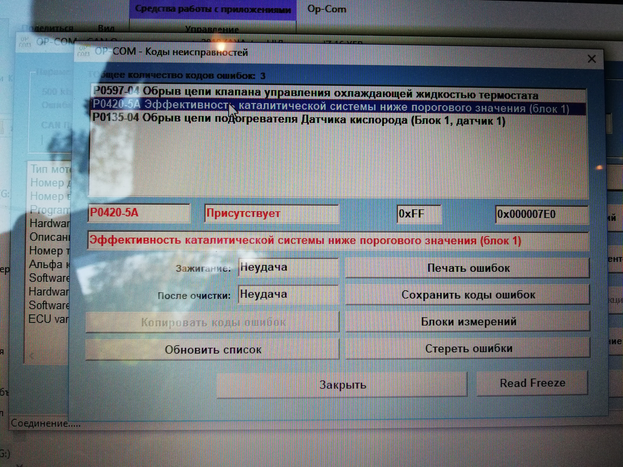Save codes with Сохранить коды ошибок
The image size is (623, 467).
pyautogui.click(x=468, y=295)
